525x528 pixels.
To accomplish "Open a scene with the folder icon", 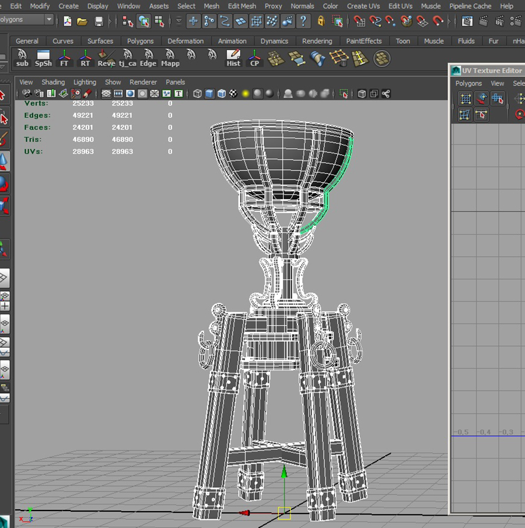I will pos(82,21).
